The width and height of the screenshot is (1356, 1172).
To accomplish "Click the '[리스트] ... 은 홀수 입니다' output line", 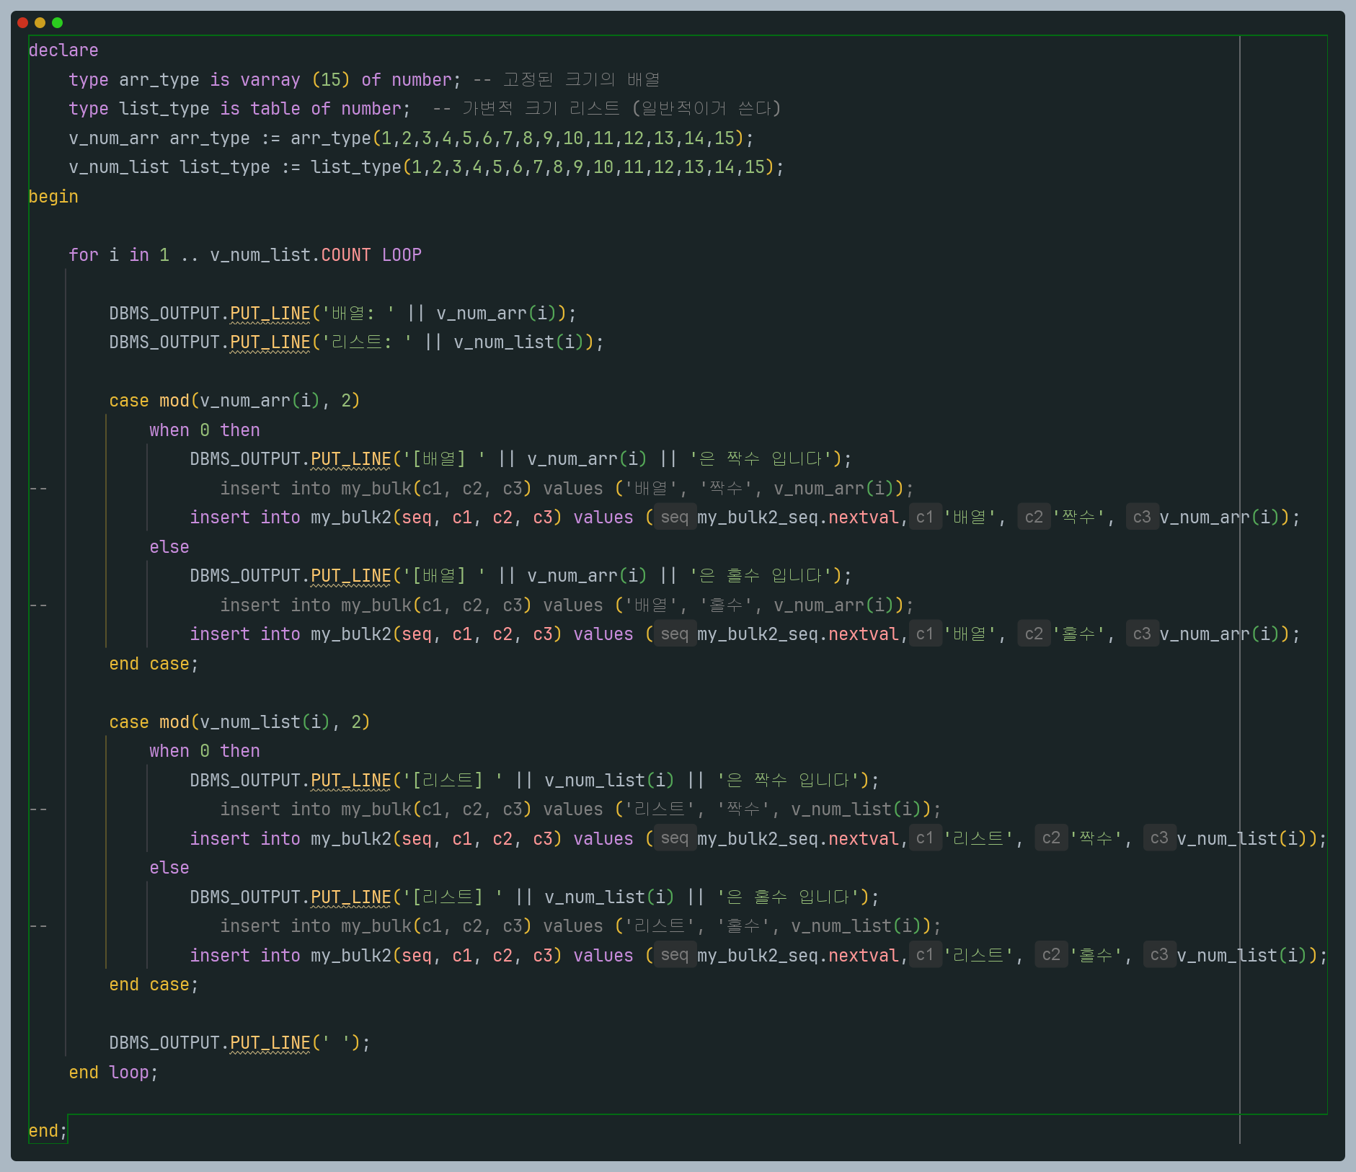I will pyautogui.click(x=534, y=897).
